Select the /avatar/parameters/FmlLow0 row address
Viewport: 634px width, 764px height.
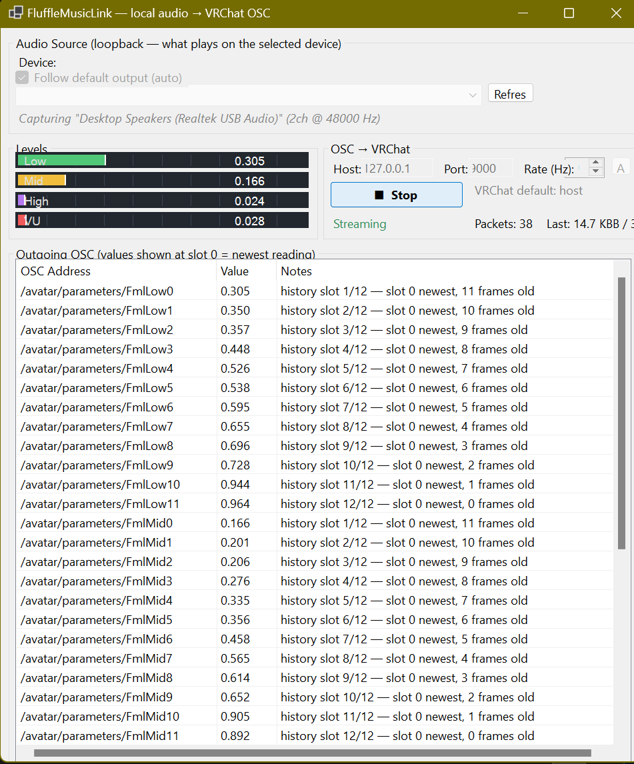click(x=97, y=291)
